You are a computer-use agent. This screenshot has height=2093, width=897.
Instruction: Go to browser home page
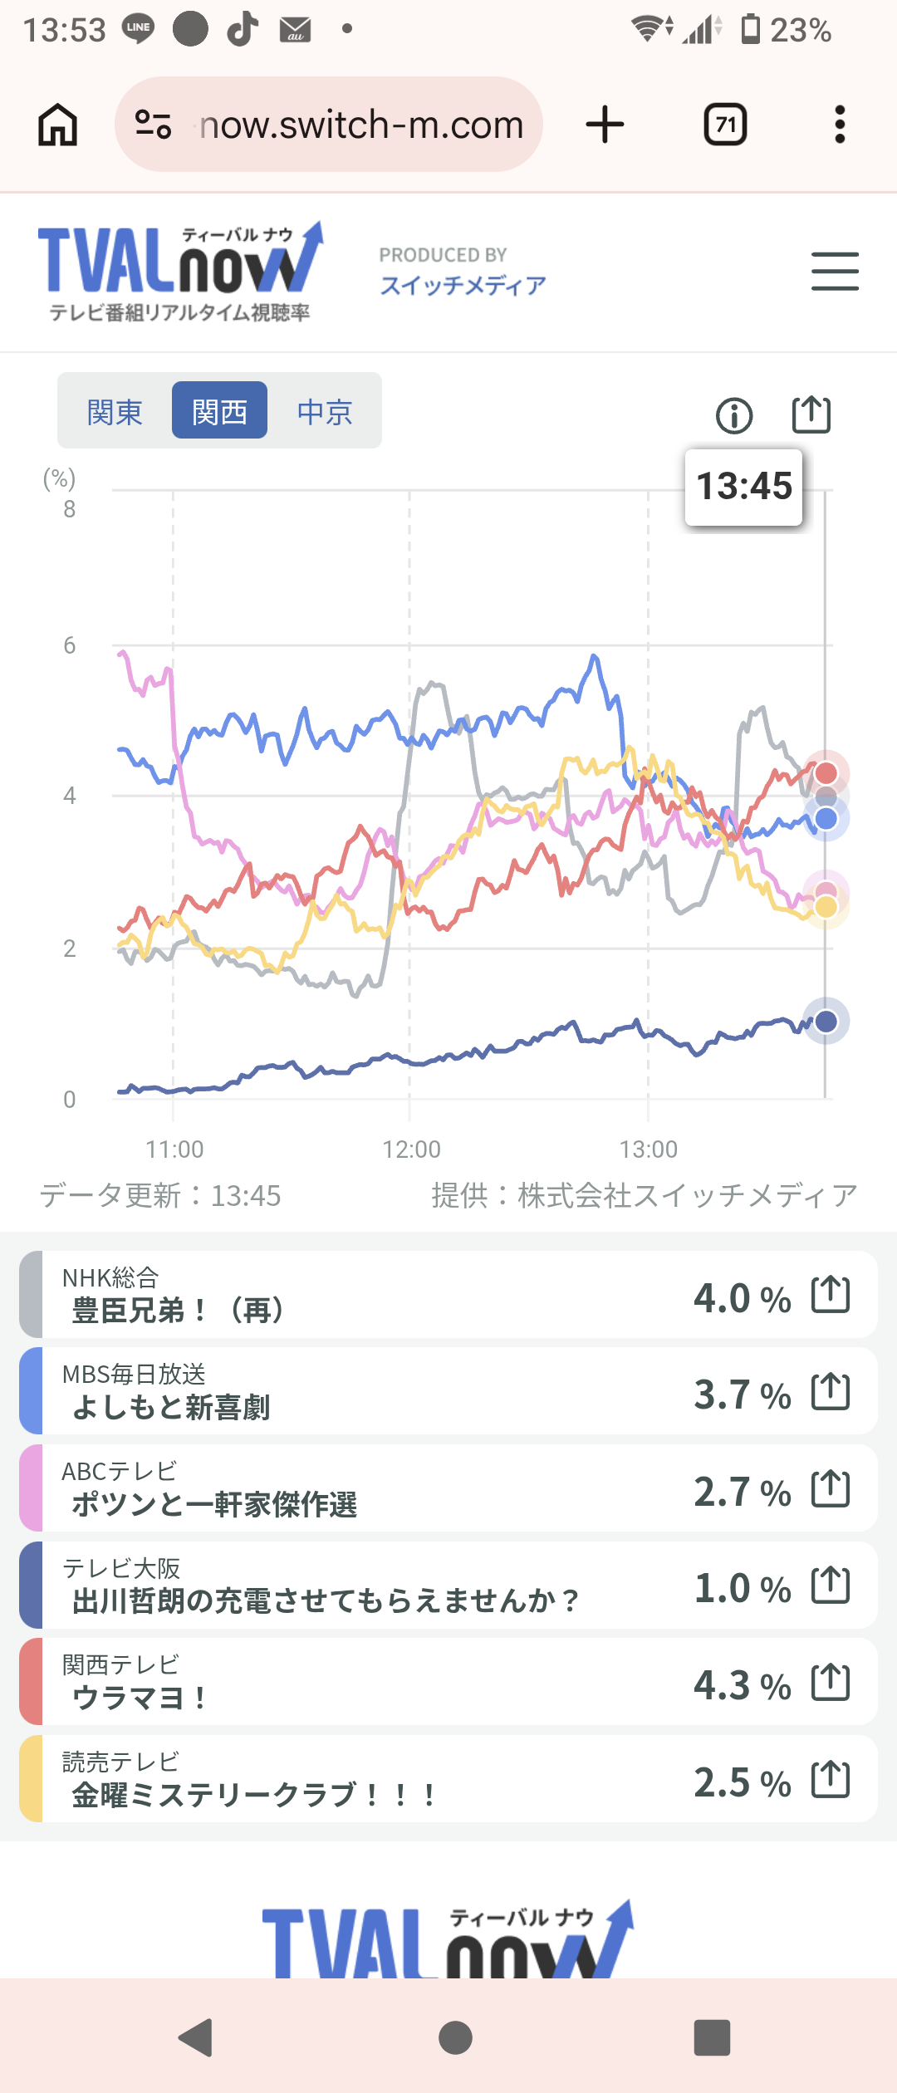point(58,125)
